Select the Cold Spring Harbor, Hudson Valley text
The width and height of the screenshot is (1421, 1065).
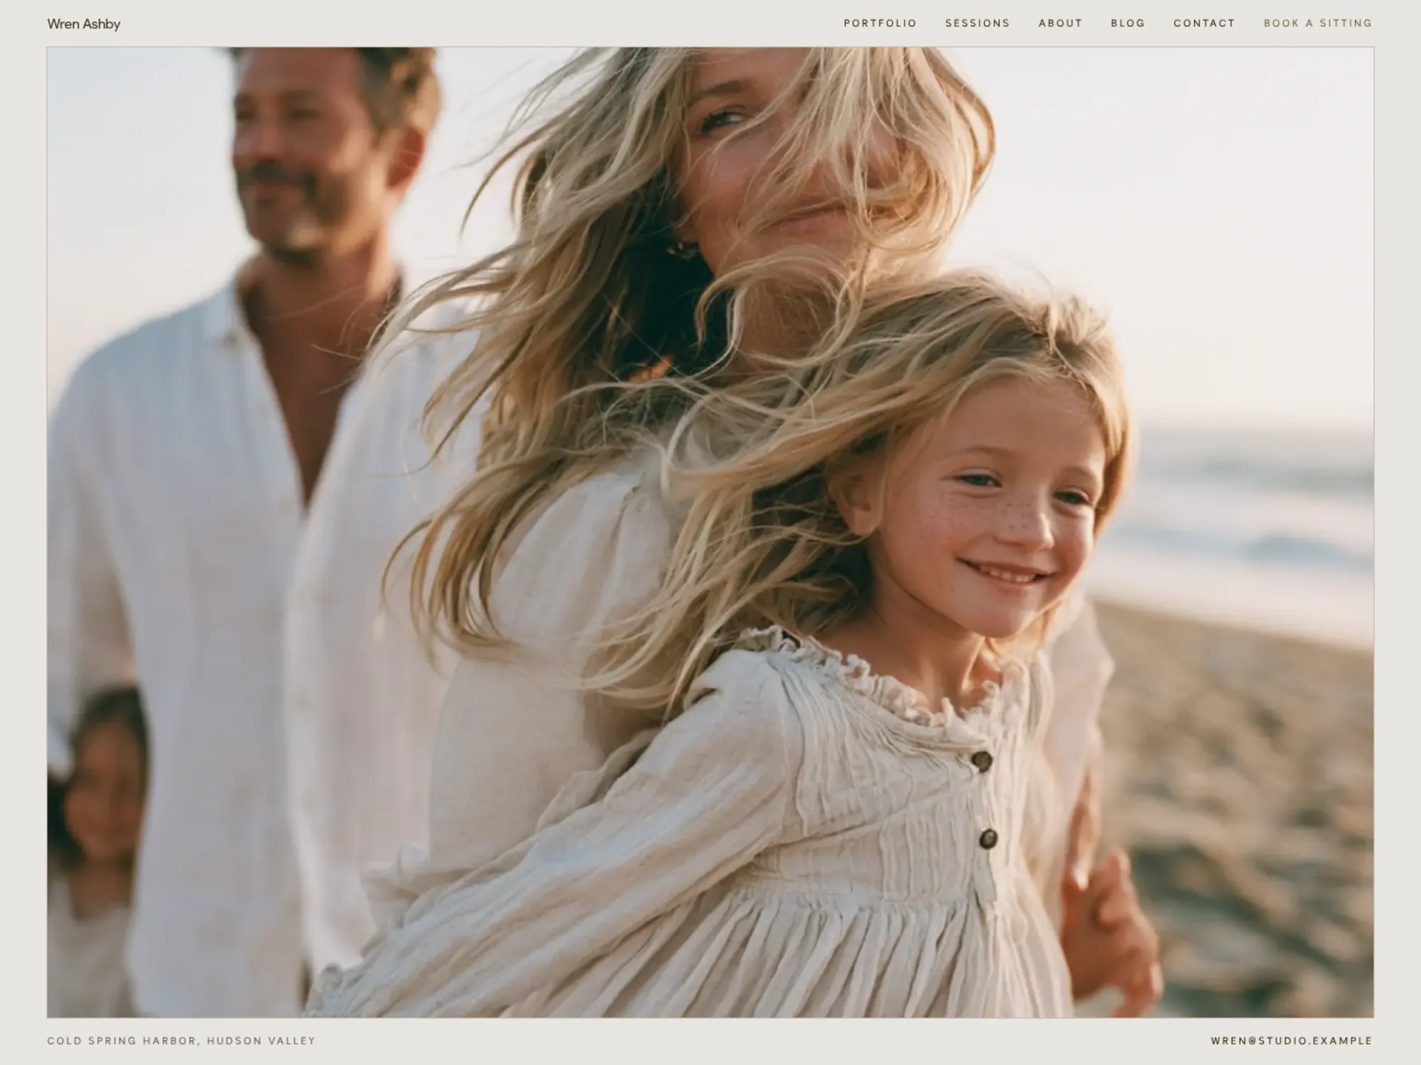(181, 1041)
